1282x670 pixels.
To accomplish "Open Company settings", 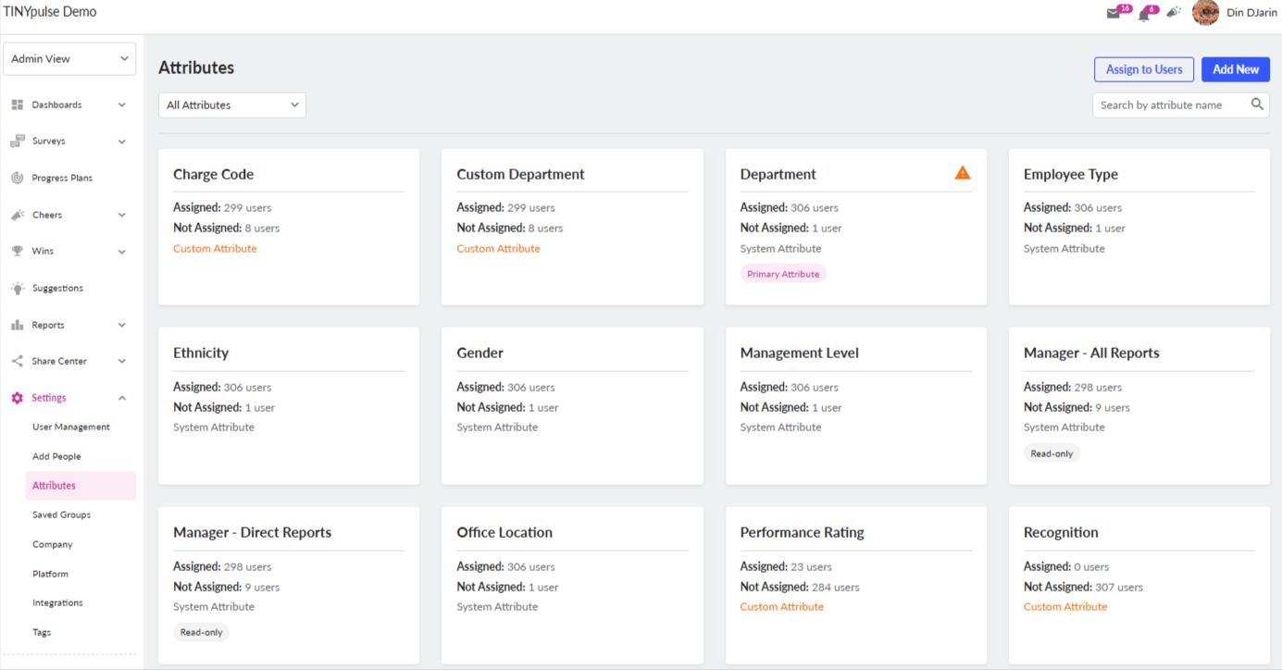I will pos(52,544).
